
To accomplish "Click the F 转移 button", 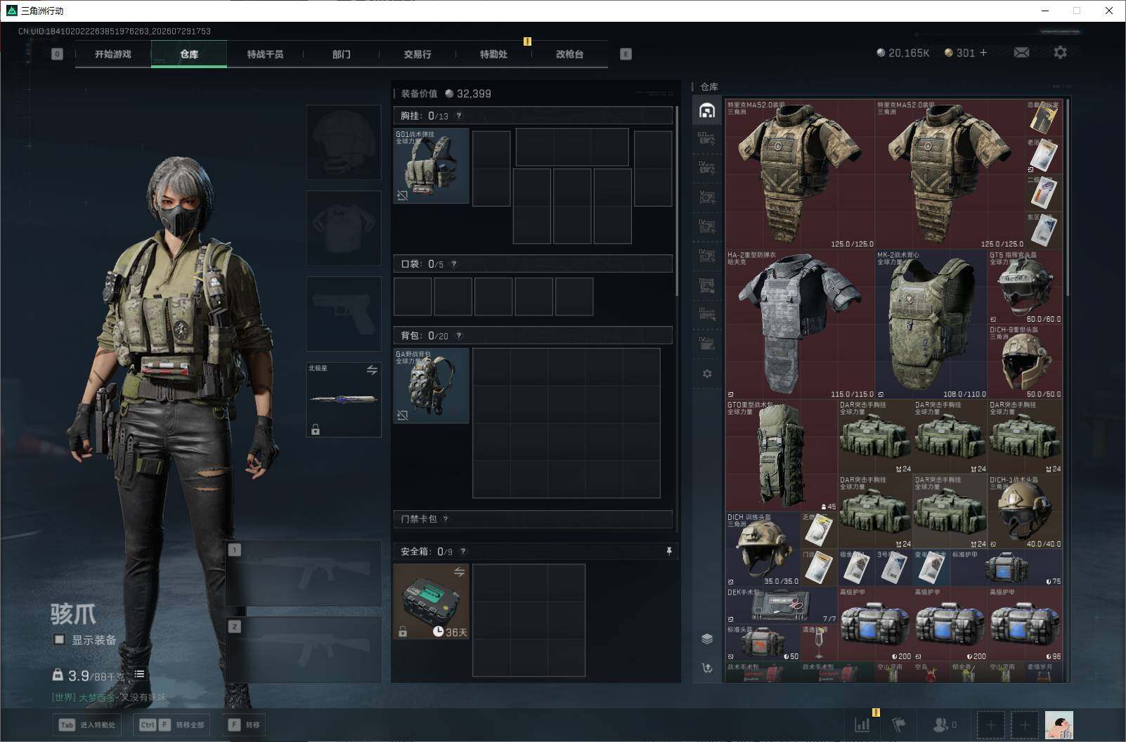I will [244, 724].
